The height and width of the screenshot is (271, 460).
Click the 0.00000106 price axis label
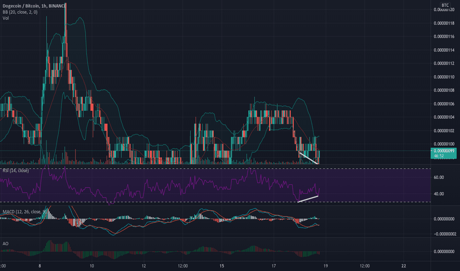pyautogui.click(x=444, y=103)
